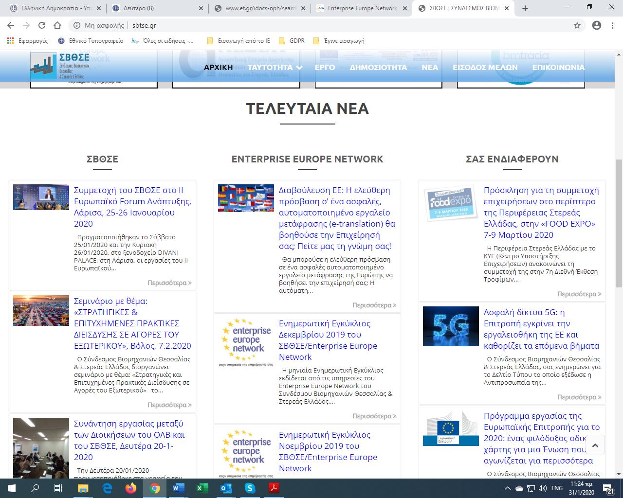Open the Ευρωπαϊκή Επιτροπή 2020 work programme article
The image size is (623, 498).
click(x=542, y=438)
